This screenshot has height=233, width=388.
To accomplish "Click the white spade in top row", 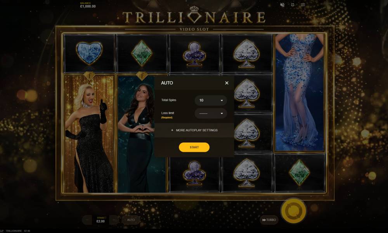I will 246,54.
